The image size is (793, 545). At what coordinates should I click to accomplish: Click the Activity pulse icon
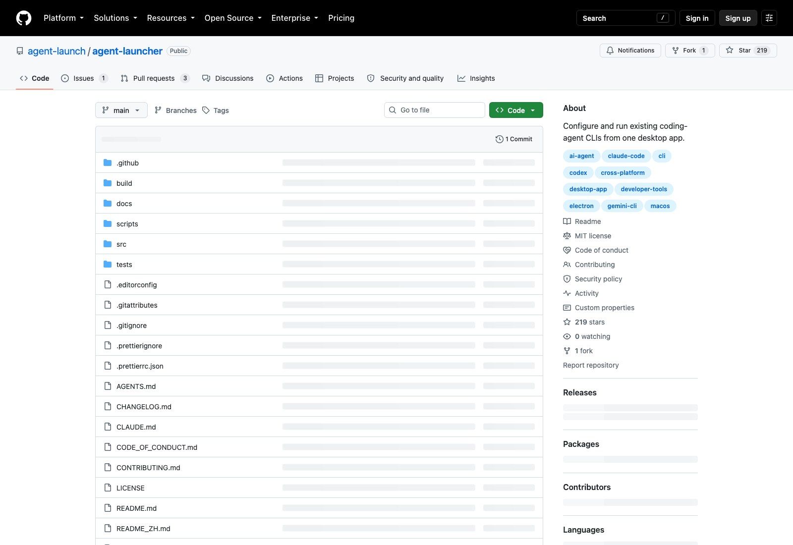pyautogui.click(x=567, y=293)
